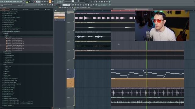
Task: Select the Slice tool in the playlist
Action: click(67, 7)
